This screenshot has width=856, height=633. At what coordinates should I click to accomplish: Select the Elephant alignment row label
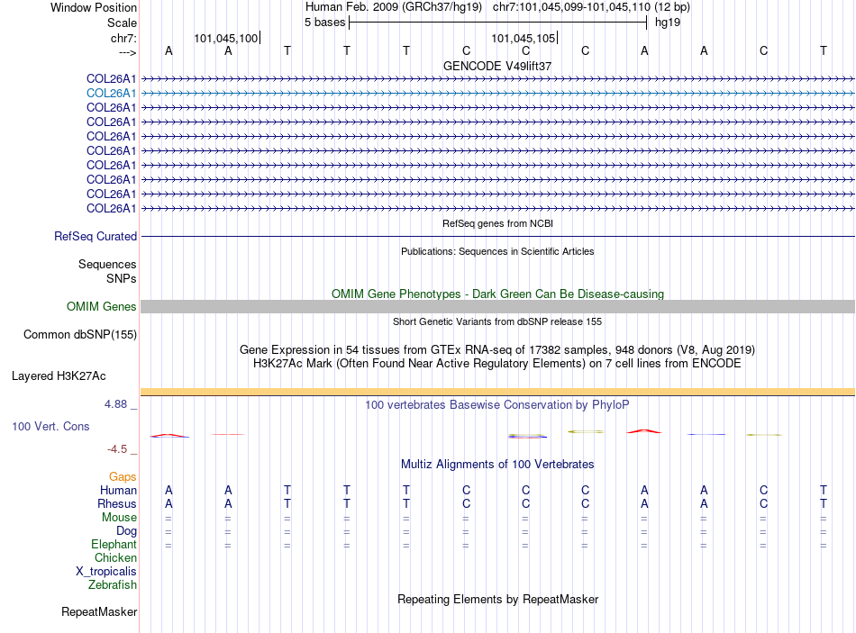[x=114, y=545]
